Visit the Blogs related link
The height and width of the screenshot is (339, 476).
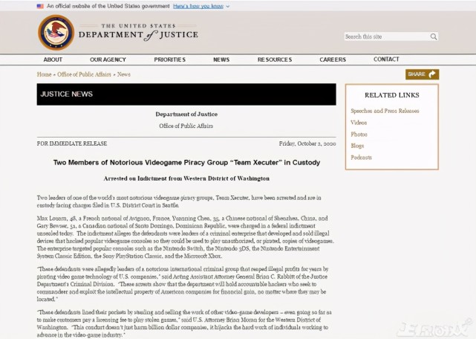pos(357,146)
